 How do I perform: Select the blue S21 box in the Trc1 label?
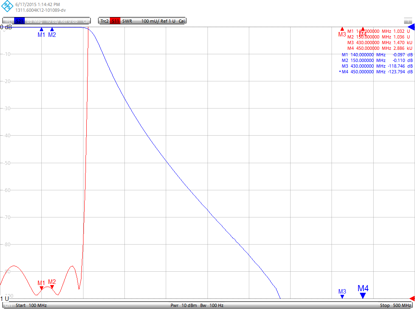pyautogui.click(x=19, y=21)
